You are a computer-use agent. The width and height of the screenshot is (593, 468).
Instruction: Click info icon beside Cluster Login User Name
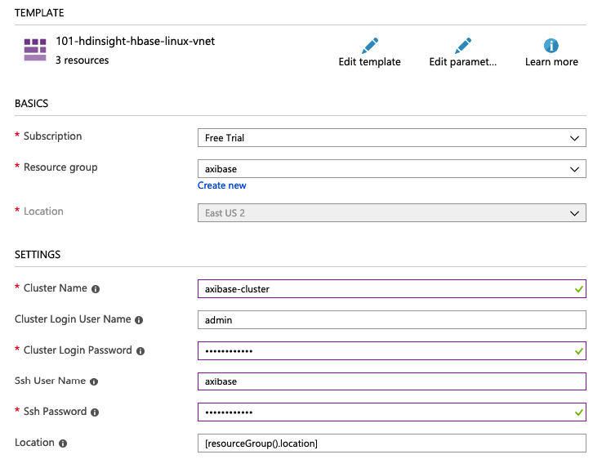point(139,320)
